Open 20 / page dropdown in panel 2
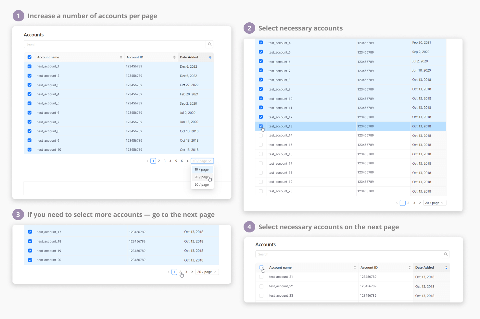The width and height of the screenshot is (480, 319). tap(434, 203)
